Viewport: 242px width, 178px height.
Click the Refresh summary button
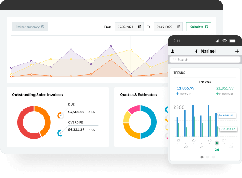(30, 27)
